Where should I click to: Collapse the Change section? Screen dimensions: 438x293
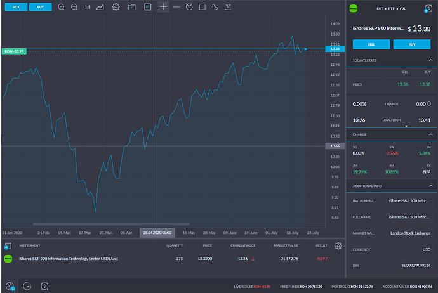pyautogui.click(x=430, y=134)
